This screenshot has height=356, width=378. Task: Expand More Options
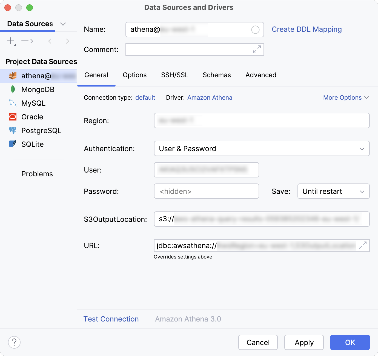click(x=346, y=97)
